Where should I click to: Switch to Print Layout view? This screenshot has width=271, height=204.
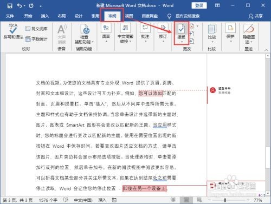click(x=186, y=200)
